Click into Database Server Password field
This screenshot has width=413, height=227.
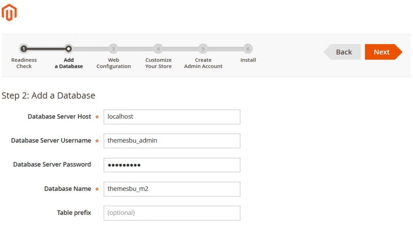click(x=172, y=165)
